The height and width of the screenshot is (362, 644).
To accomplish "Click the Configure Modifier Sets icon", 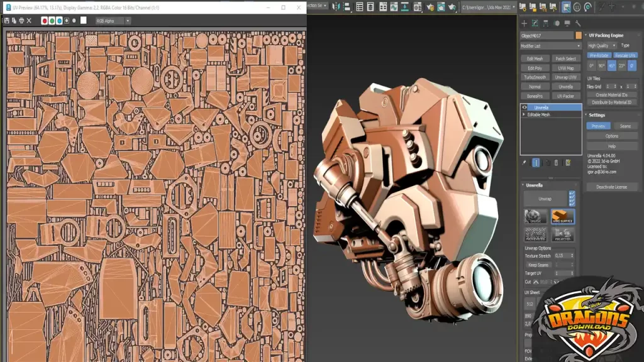I will click(569, 163).
